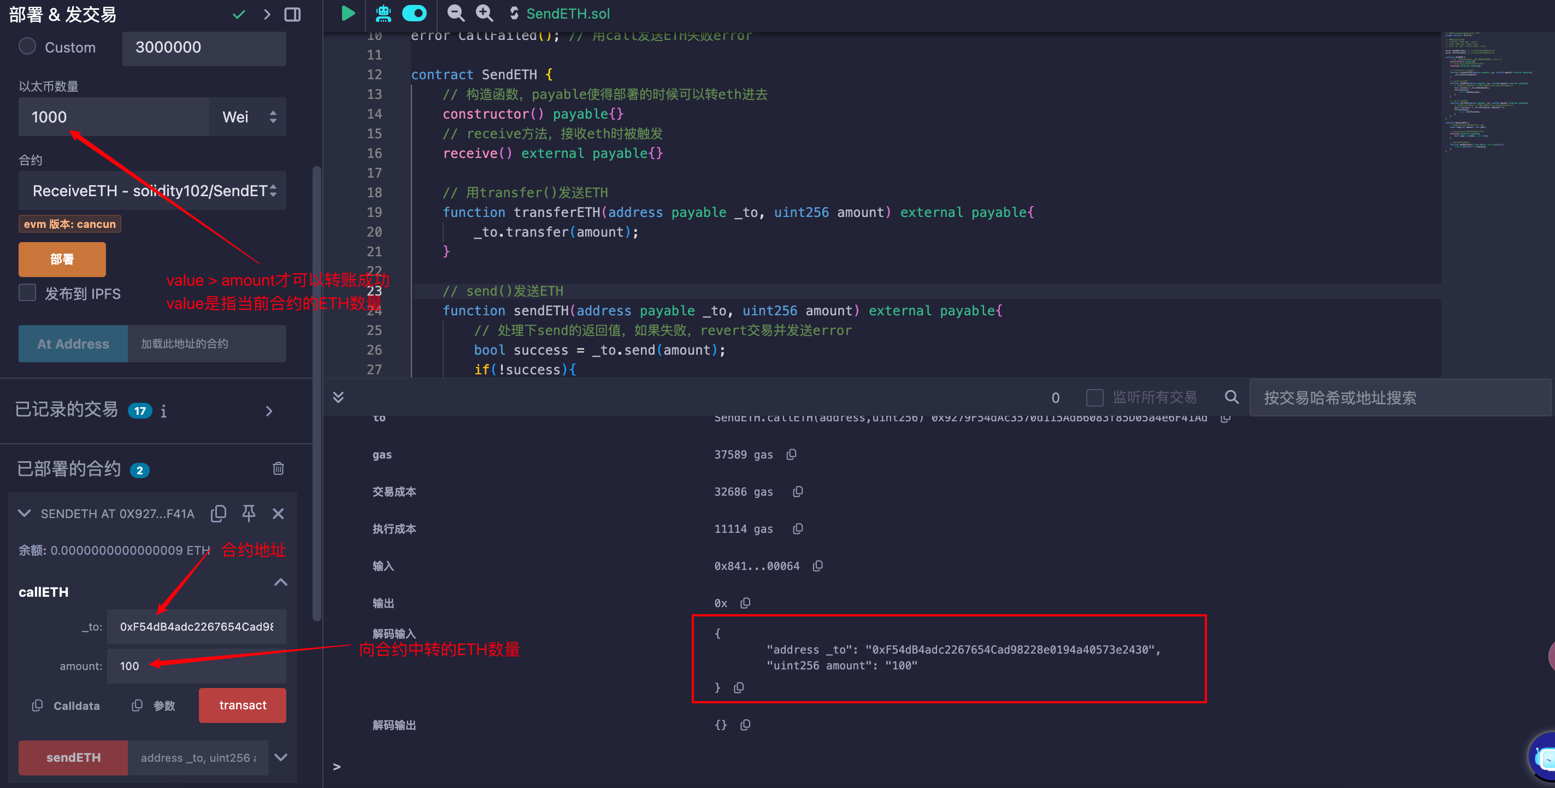Zoom out the editor font

tap(456, 13)
